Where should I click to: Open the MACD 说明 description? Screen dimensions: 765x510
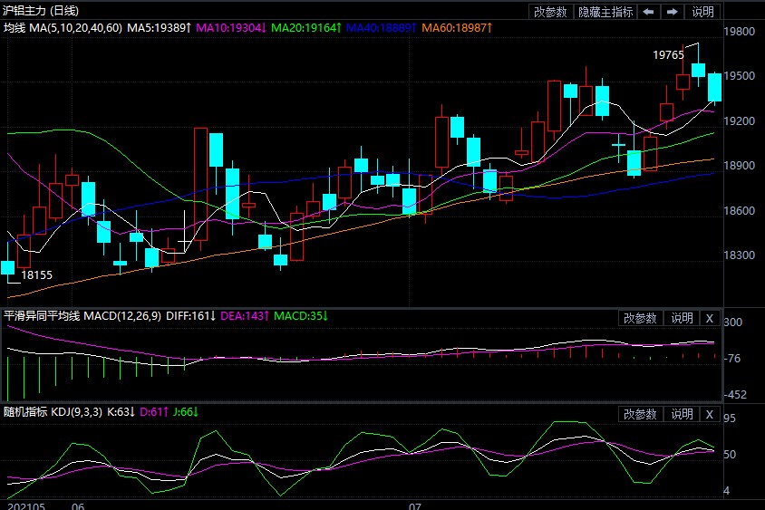(681, 318)
